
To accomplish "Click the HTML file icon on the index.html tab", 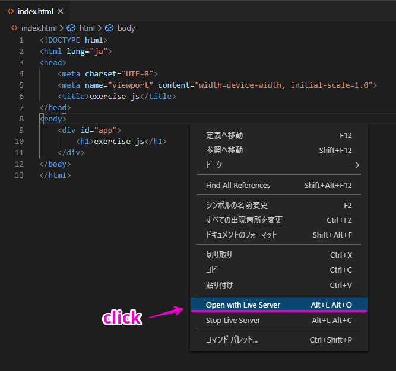I will (11, 11).
